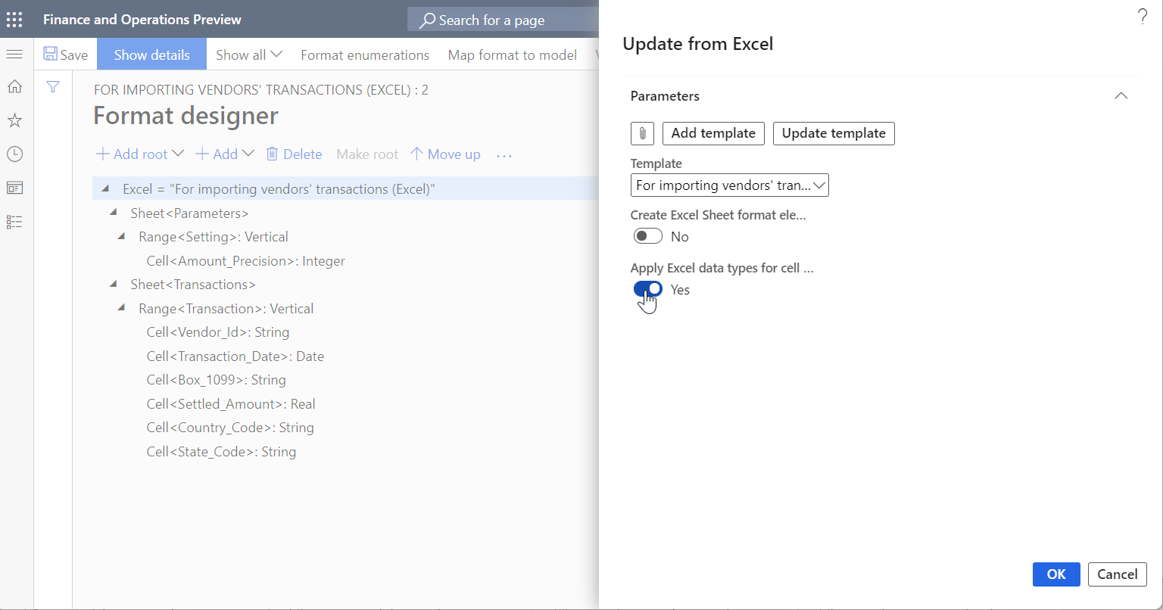The width and height of the screenshot is (1163, 610).
Task: Confirm with the OK button
Action: pos(1055,574)
